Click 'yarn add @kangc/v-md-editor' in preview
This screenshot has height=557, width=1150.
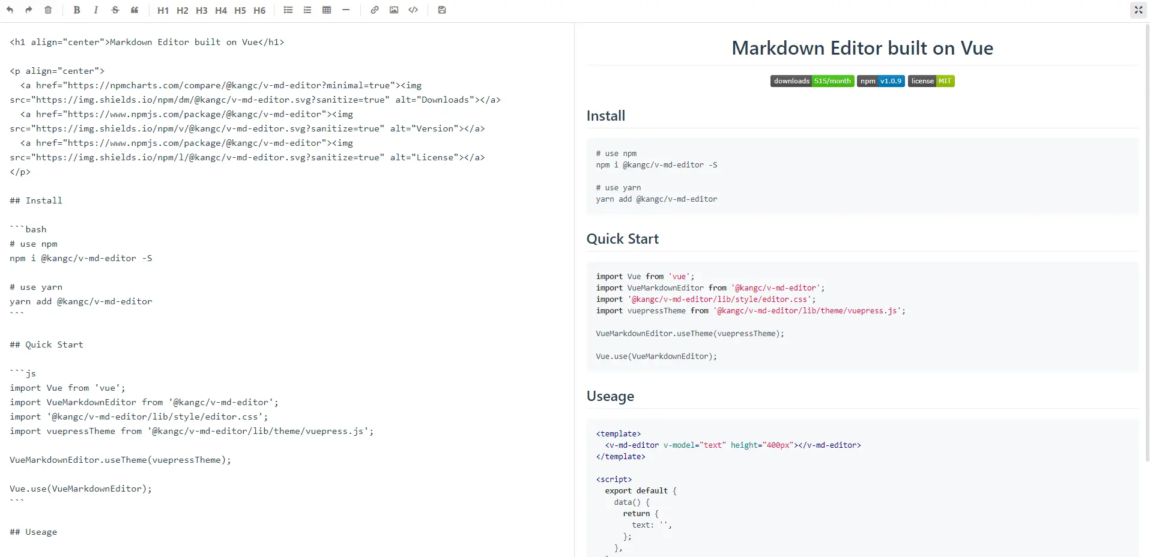coord(656,199)
